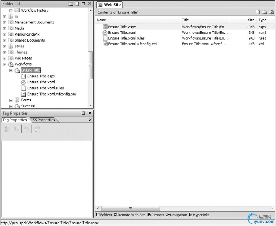
Task: Switch to Reports view
Action: [156, 215]
